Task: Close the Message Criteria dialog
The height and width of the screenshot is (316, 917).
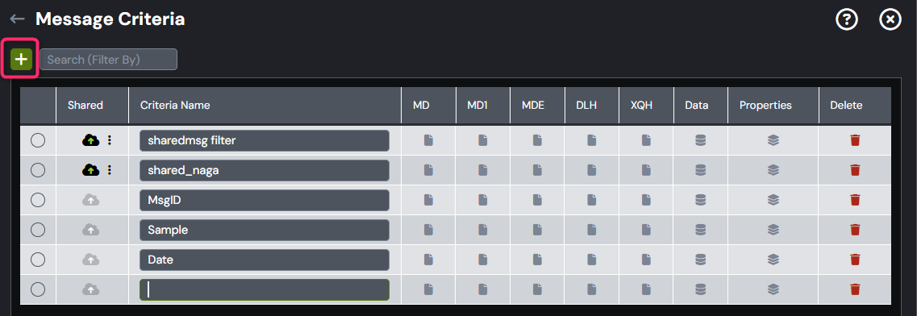Action: tap(890, 19)
